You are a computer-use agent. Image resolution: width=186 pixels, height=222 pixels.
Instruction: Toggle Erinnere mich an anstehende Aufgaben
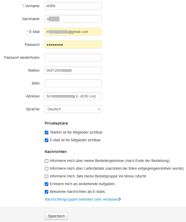click(x=47, y=184)
